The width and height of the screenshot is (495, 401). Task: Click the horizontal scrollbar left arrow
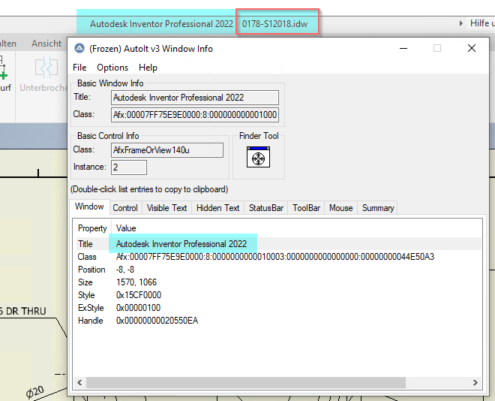(x=79, y=383)
